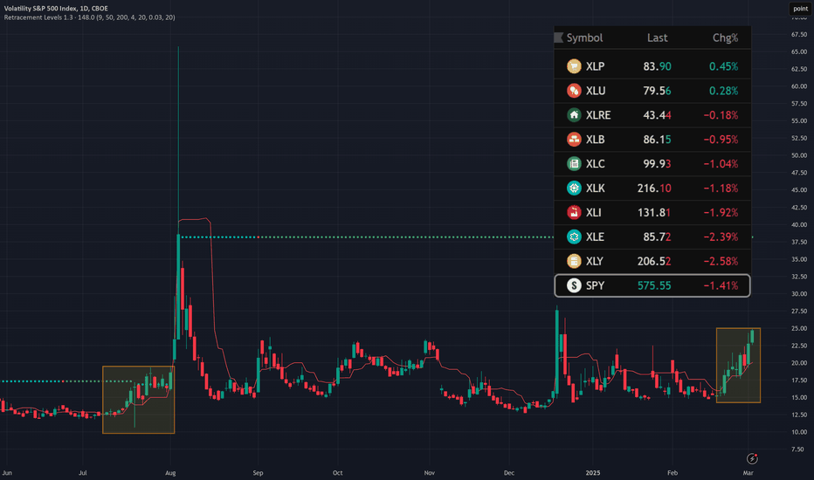The height and width of the screenshot is (480, 814).
Task: Click the 10.00 price axis label
Action: coord(799,432)
